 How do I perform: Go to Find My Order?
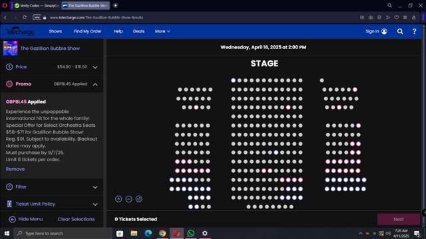tap(87, 31)
